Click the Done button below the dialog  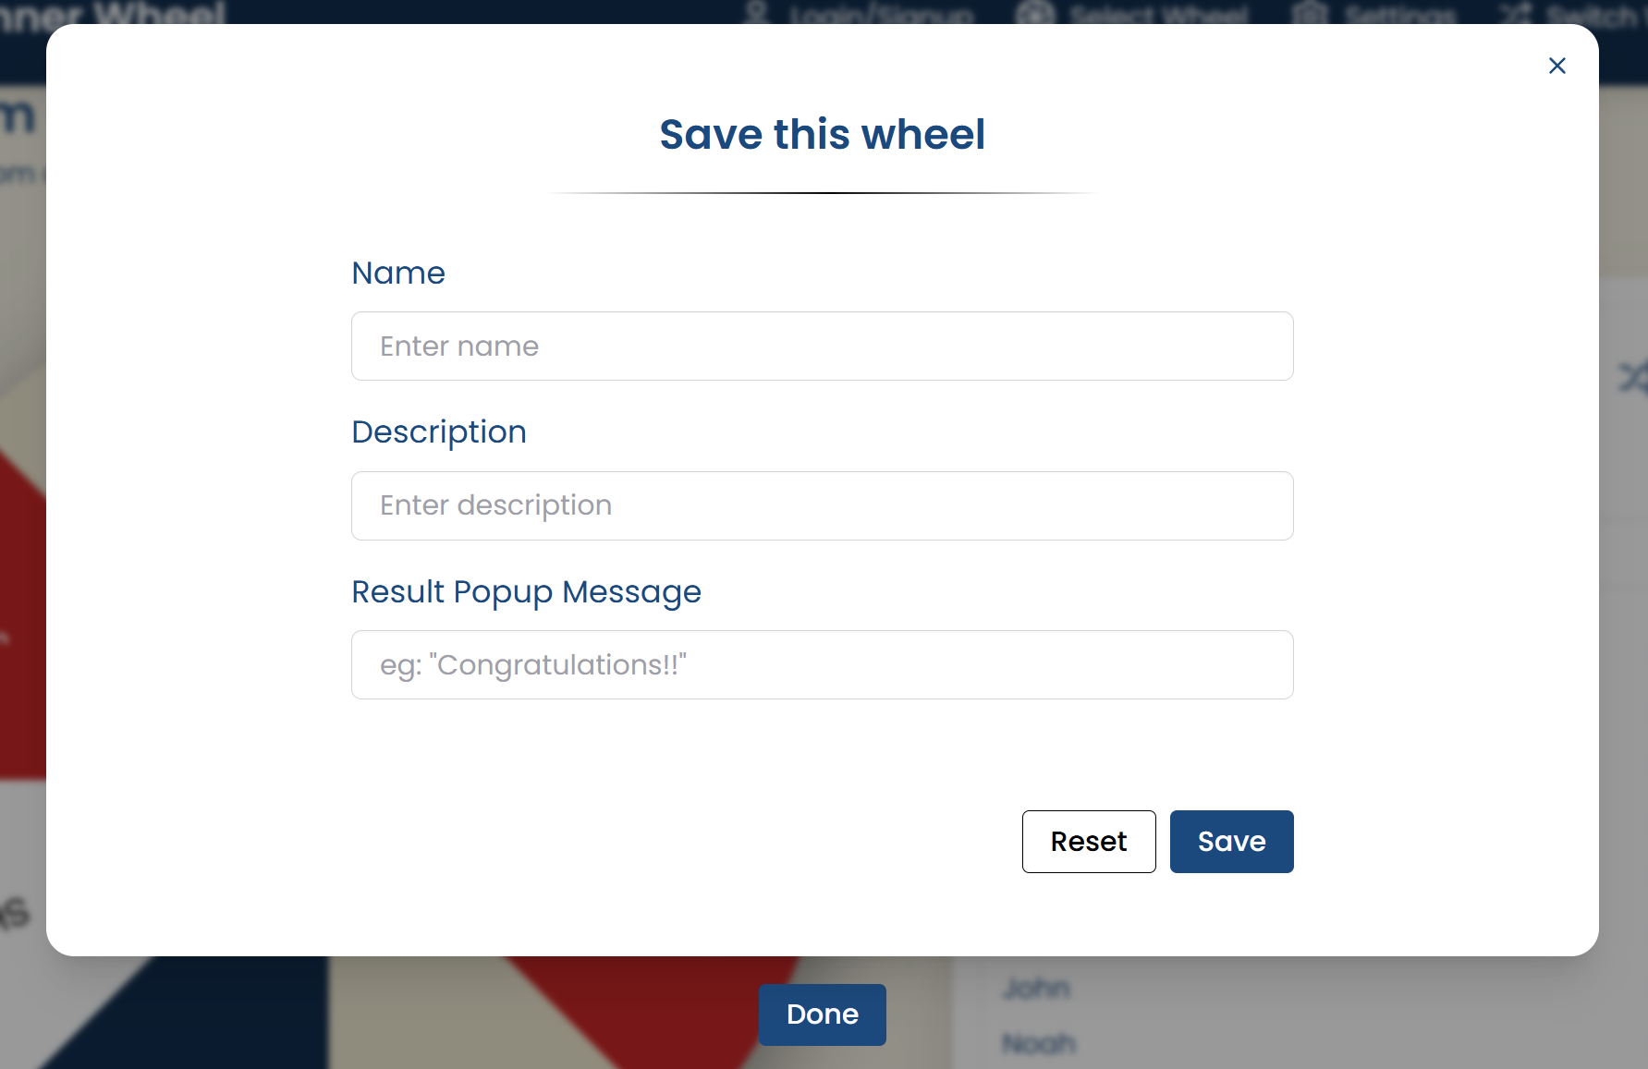822,1014
